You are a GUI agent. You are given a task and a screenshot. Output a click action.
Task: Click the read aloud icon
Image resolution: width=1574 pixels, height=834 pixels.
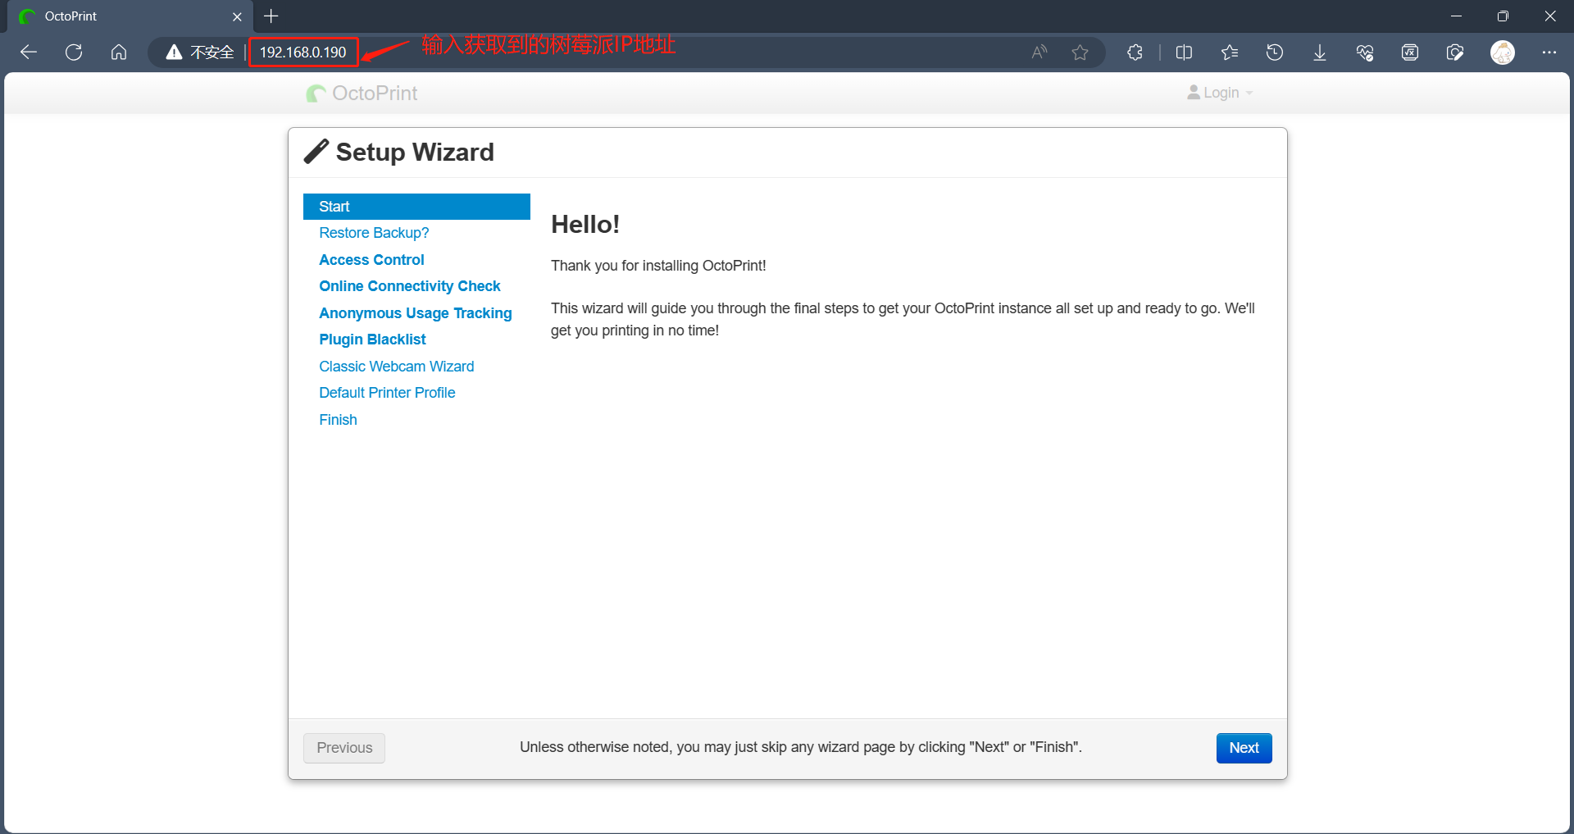click(1039, 52)
